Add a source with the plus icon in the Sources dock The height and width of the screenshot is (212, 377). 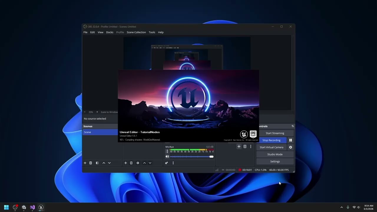click(125, 163)
